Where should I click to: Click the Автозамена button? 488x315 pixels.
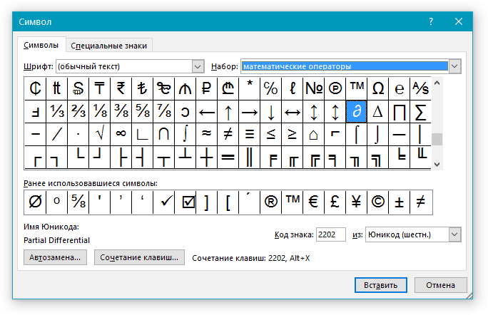(x=55, y=257)
